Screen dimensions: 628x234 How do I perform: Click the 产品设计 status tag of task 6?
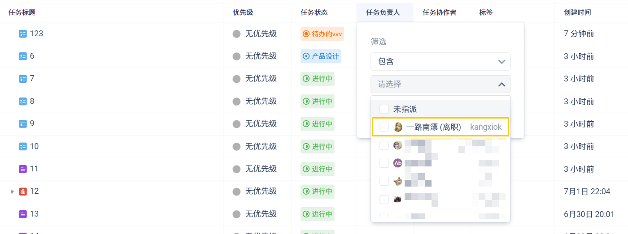point(321,56)
